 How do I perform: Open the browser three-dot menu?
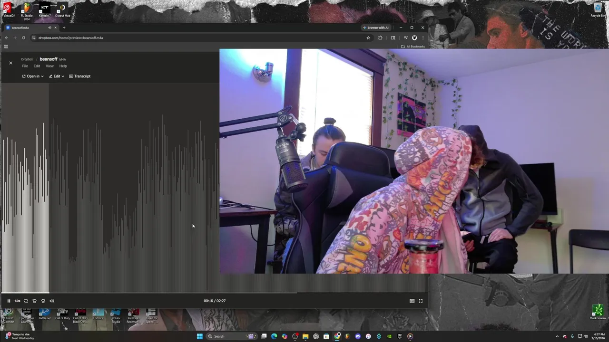(422, 38)
